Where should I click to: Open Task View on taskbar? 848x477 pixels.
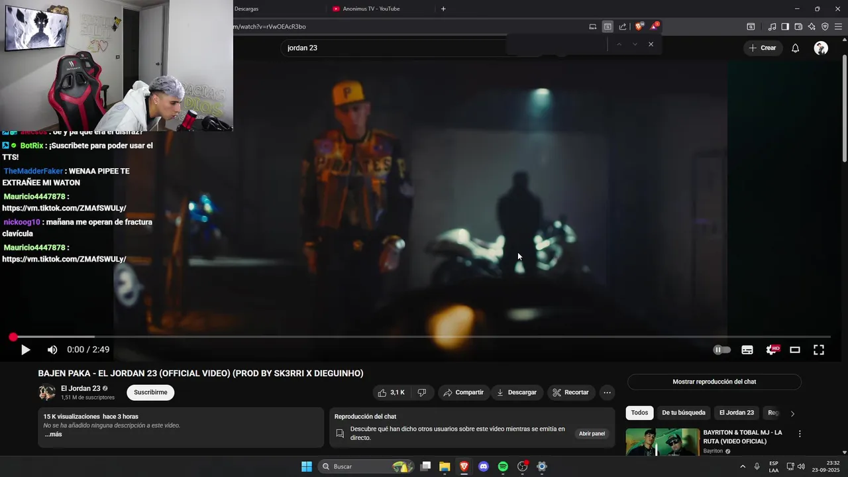pos(426,466)
